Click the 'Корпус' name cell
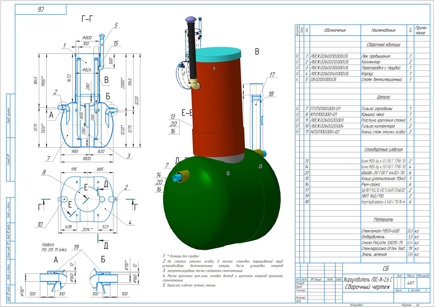Viewport: 434px width, 307px height. point(367,74)
